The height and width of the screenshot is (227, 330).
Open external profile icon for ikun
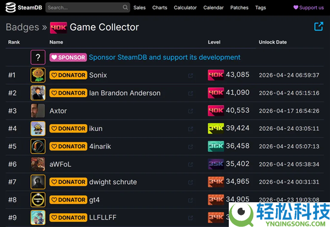pyautogui.click(x=190, y=129)
